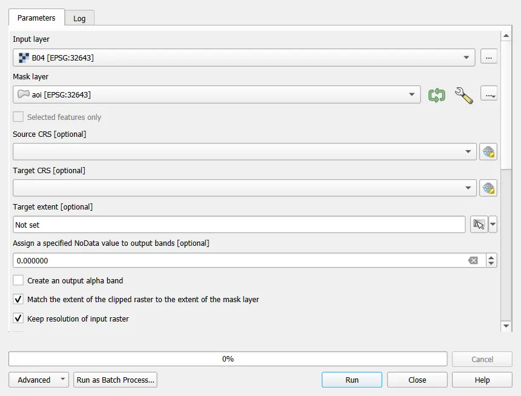521x396 pixels.
Task: Click the Assign a specified NoData value label
Action: click(111, 243)
